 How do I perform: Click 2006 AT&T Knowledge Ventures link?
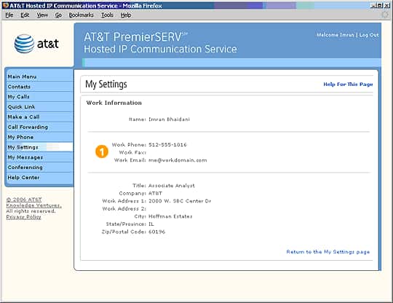coord(33,202)
